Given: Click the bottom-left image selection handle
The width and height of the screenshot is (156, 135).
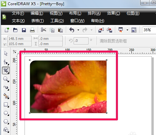Looking at the screenshot, I should pos(30,113).
